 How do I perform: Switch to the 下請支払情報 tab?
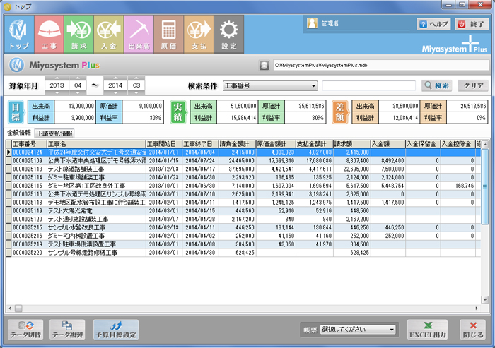point(54,133)
